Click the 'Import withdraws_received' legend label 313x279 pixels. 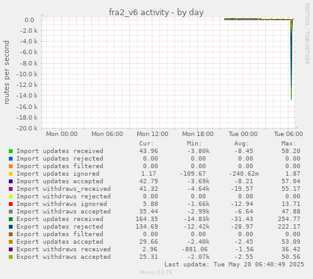point(64,189)
